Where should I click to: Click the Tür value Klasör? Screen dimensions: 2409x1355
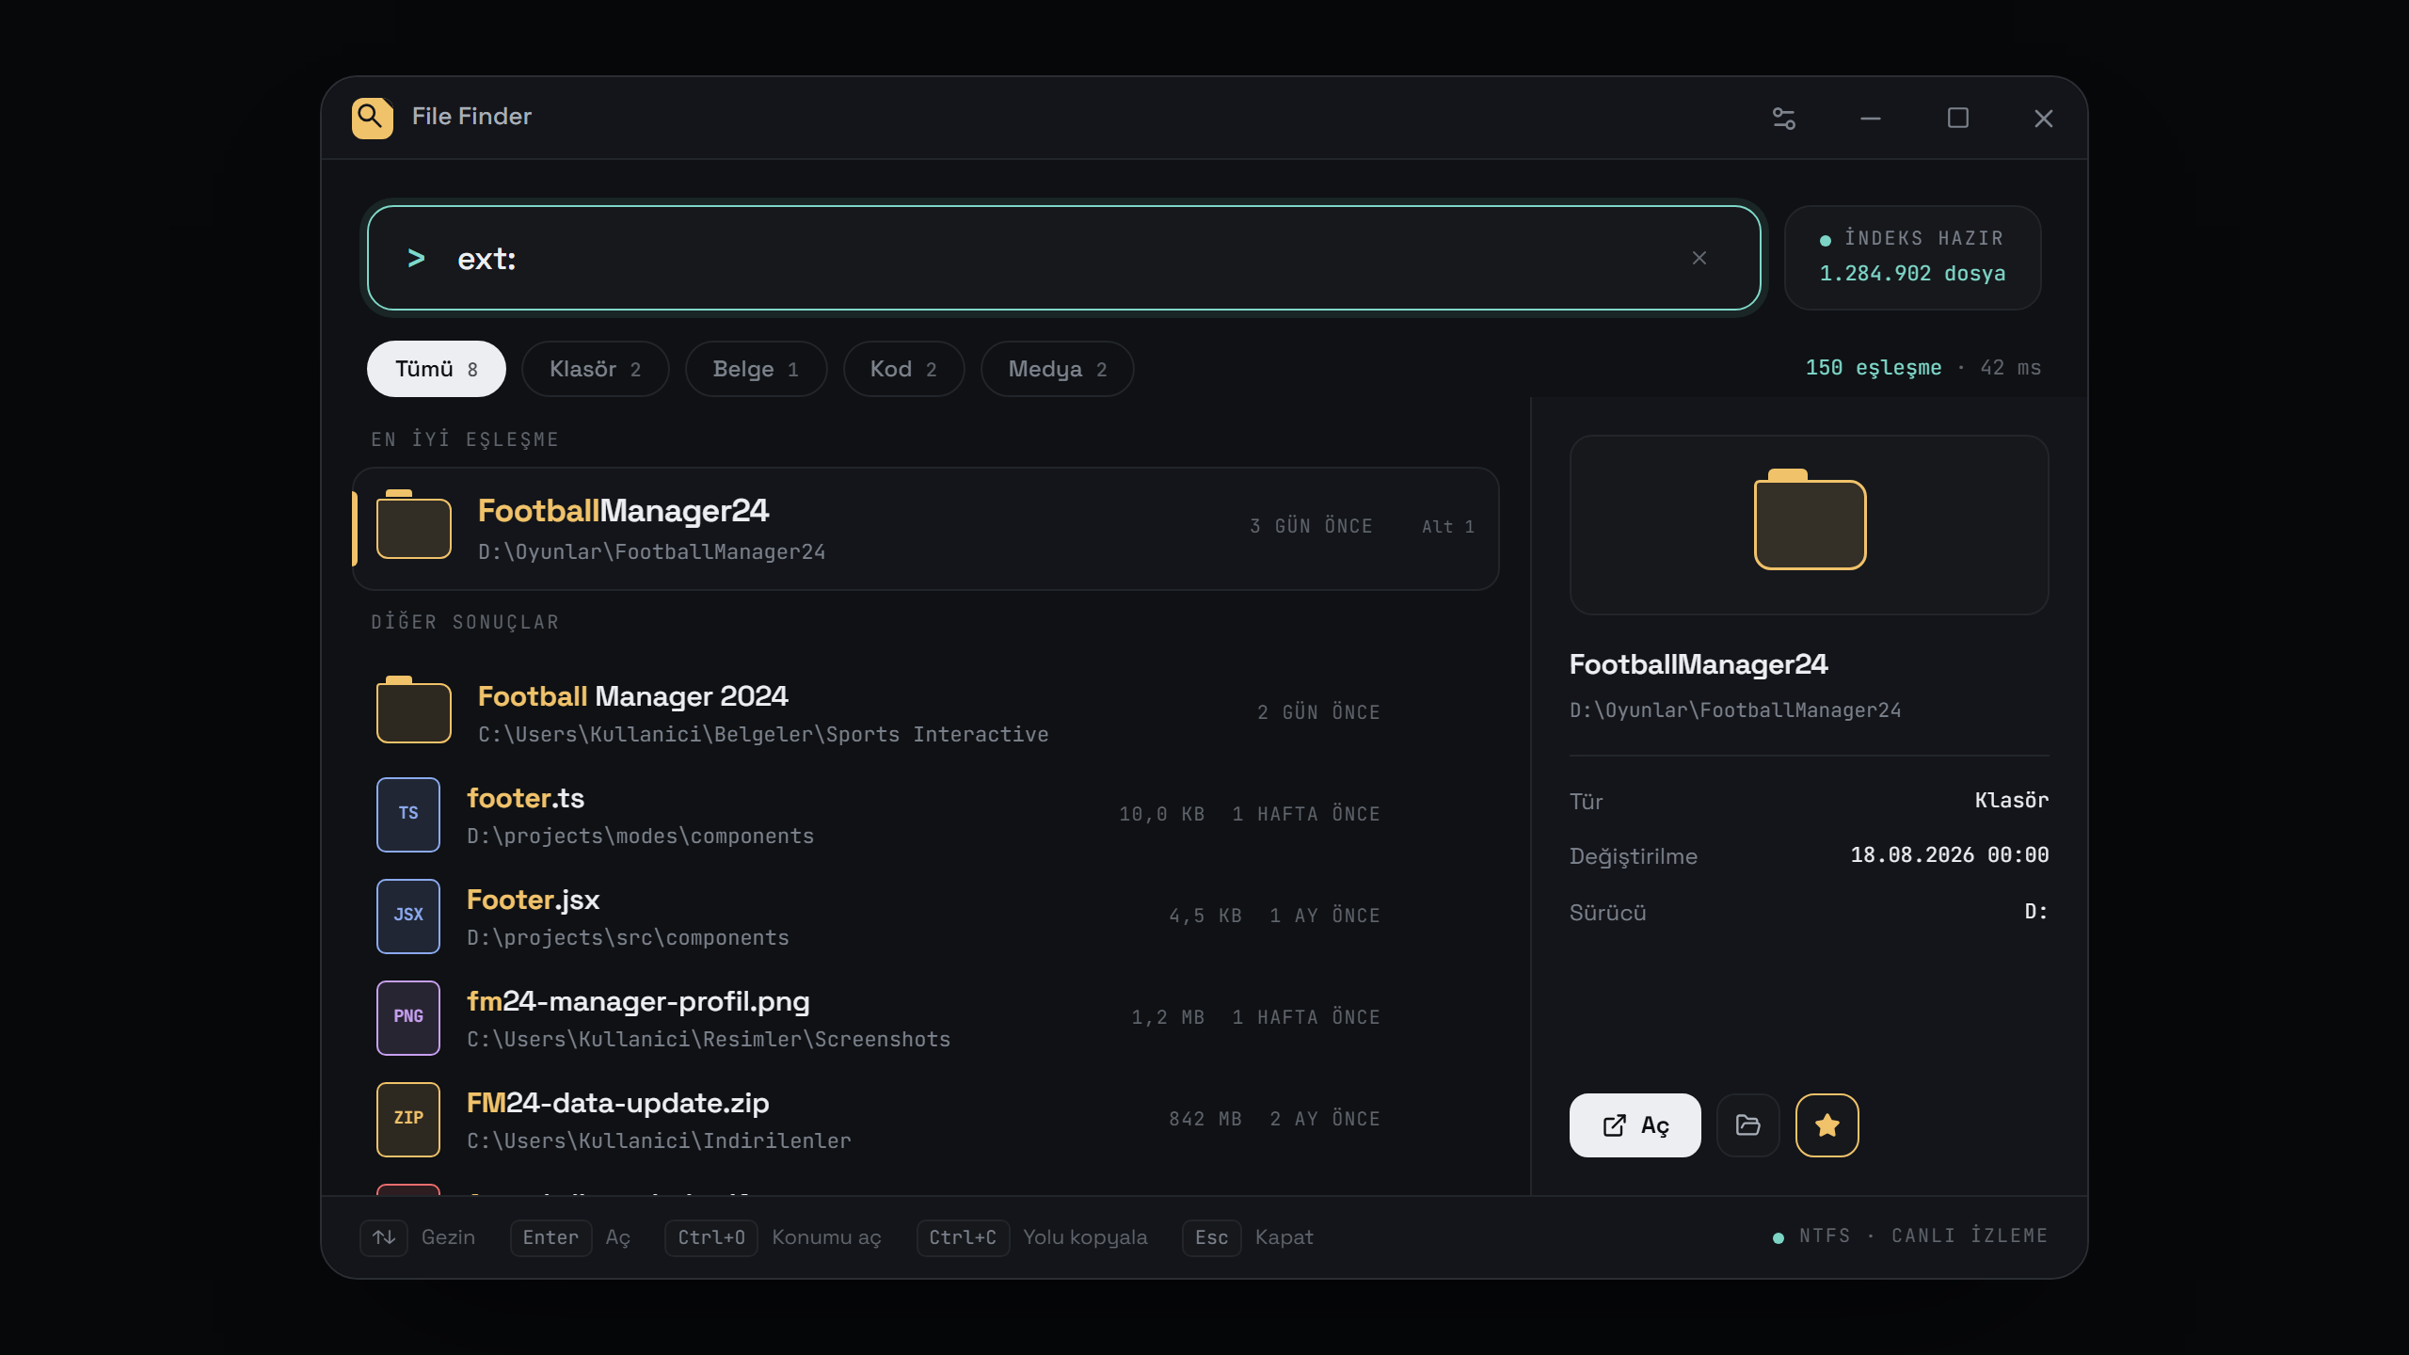point(2012,801)
